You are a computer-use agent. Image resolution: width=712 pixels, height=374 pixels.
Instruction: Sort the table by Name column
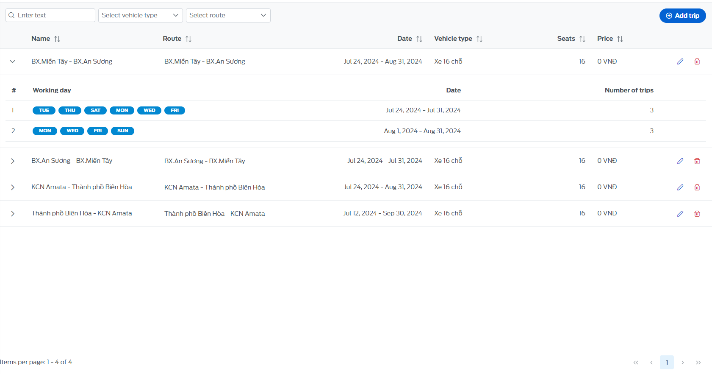click(x=57, y=39)
